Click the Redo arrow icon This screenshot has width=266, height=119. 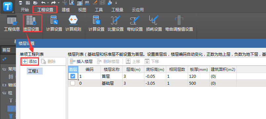point(54,3)
